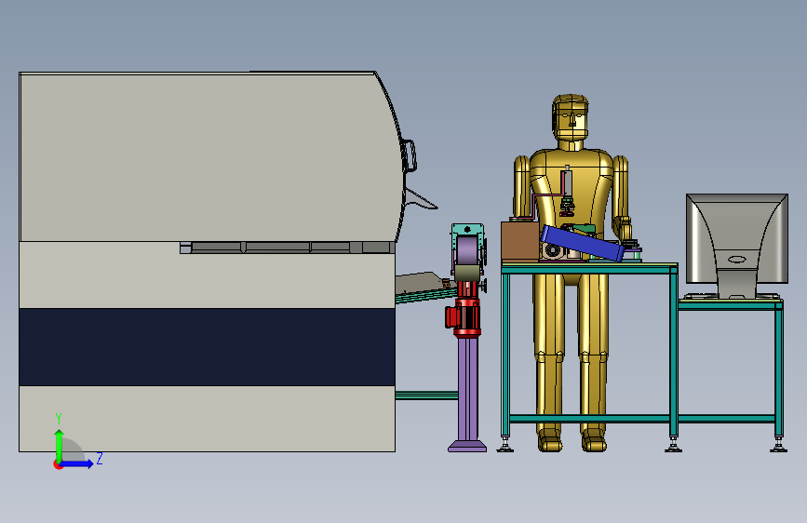Select the bottom gray panel of the machine
Screen dimensions: 807x523
[x=207, y=419]
